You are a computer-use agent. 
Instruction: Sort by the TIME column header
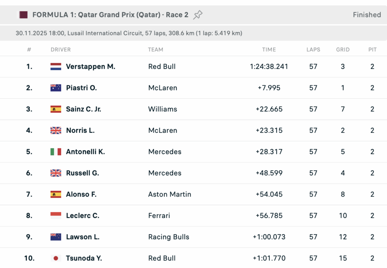coord(269,50)
